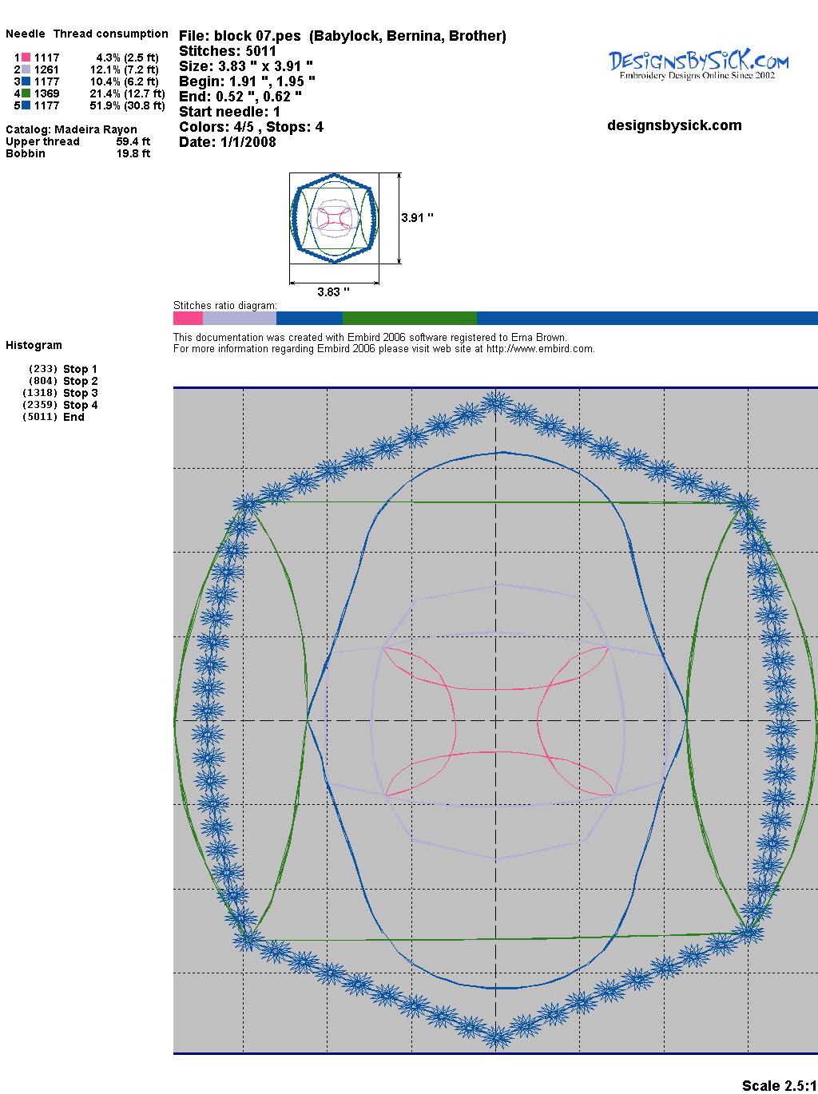Select Stop 2 in the Histogram list
This screenshot has height=1094, width=818.
80,381
